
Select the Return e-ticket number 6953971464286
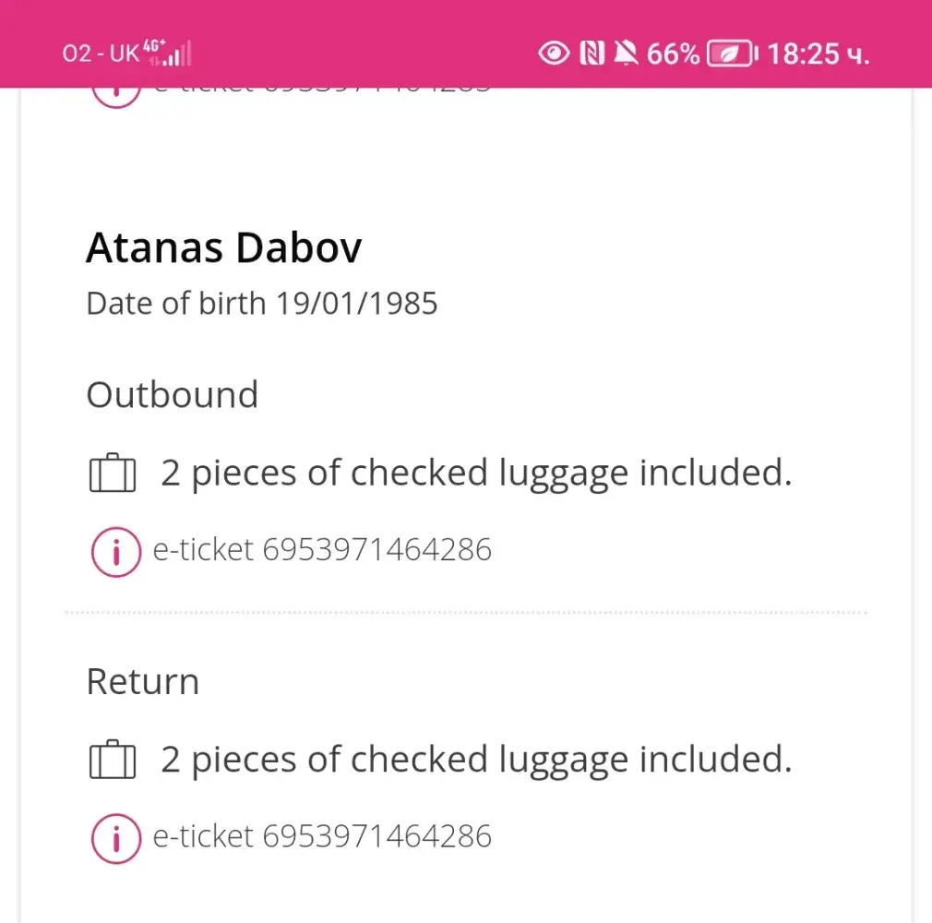click(x=376, y=837)
